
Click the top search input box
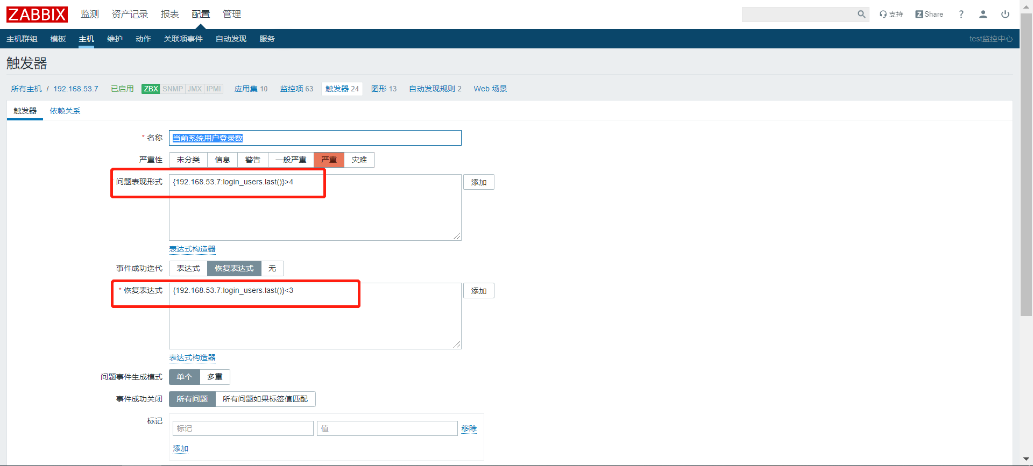click(799, 15)
